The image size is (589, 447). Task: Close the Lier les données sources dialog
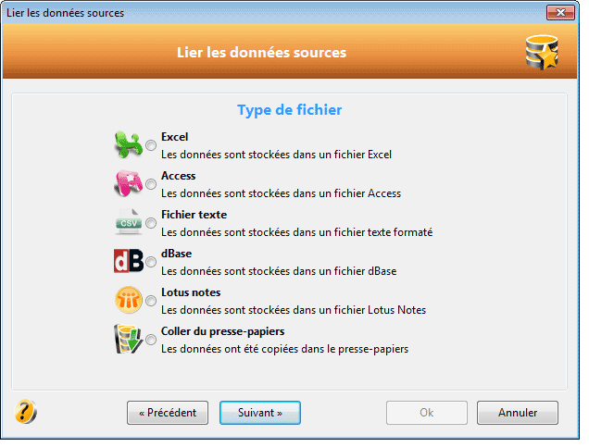(x=560, y=13)
